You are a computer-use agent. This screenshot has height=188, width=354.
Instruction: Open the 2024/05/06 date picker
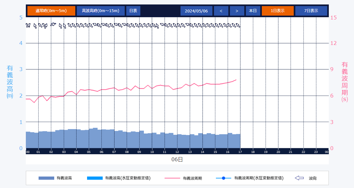click(196, 11)
